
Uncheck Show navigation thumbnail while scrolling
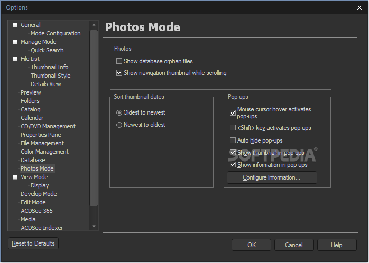119,73
